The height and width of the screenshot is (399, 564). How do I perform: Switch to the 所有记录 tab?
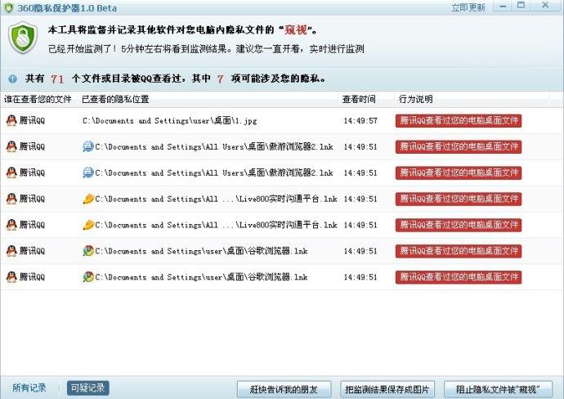[x=29, y=388]
